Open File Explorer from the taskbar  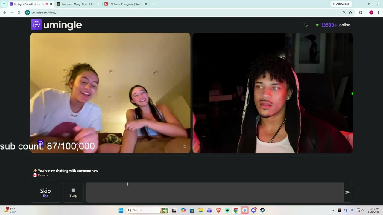tap(201, 210)
